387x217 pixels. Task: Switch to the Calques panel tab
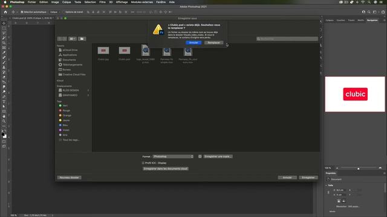330,20
